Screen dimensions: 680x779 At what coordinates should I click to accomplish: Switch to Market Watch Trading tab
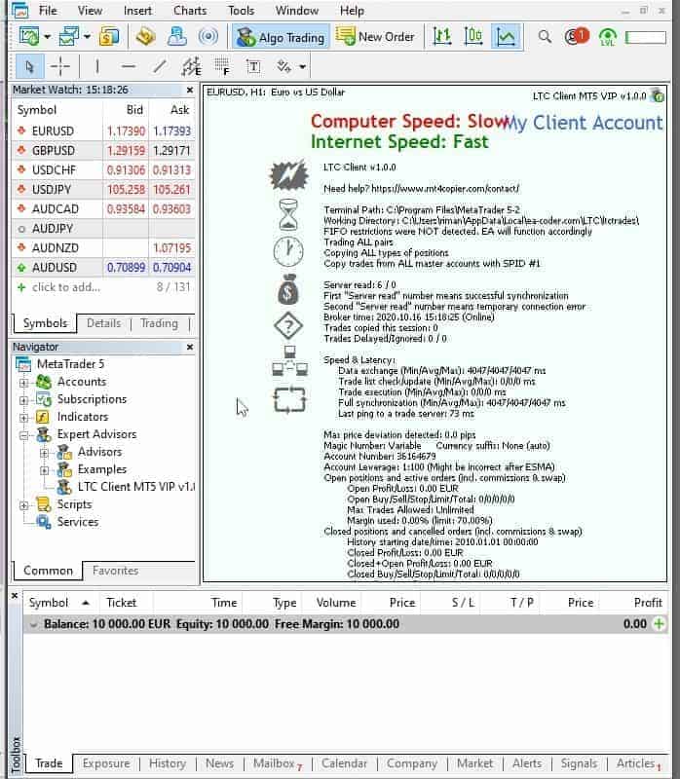159,323
